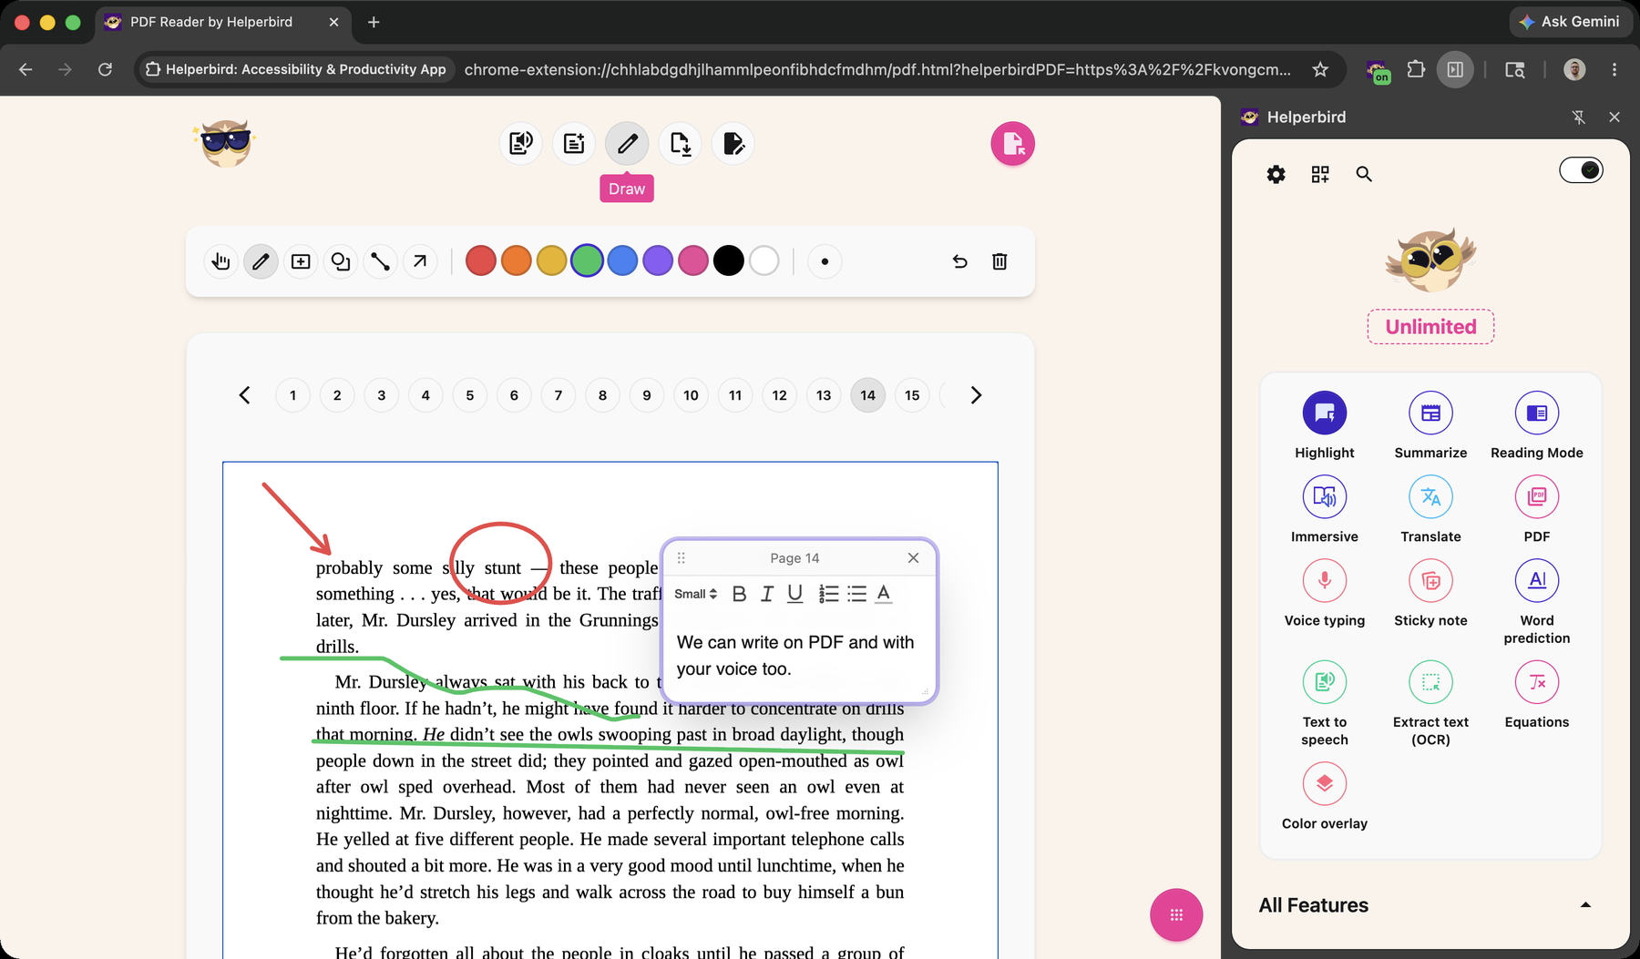The height and width of the screenshot is (959, 1640).
Task: Undo the last drawing action
Action: 959,261
